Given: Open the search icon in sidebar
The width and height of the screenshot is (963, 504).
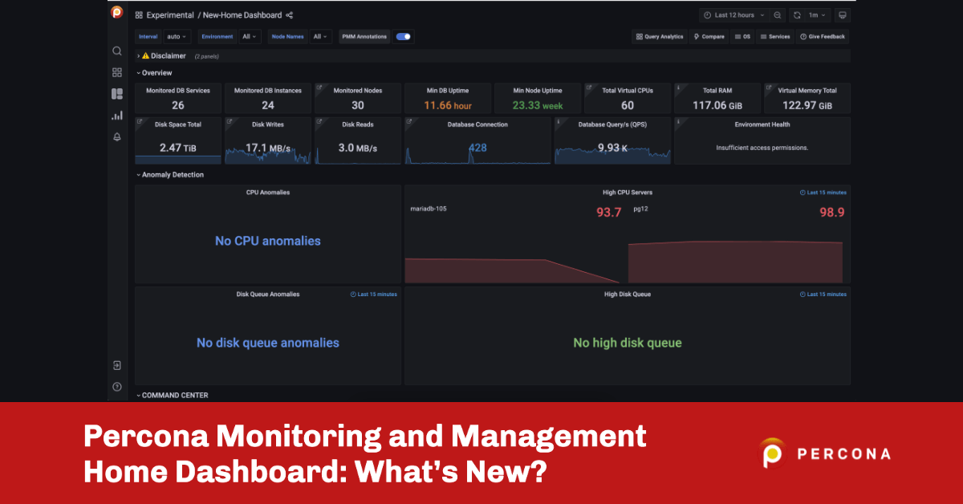Looking at the screenshot, I should tap(117, 51).
